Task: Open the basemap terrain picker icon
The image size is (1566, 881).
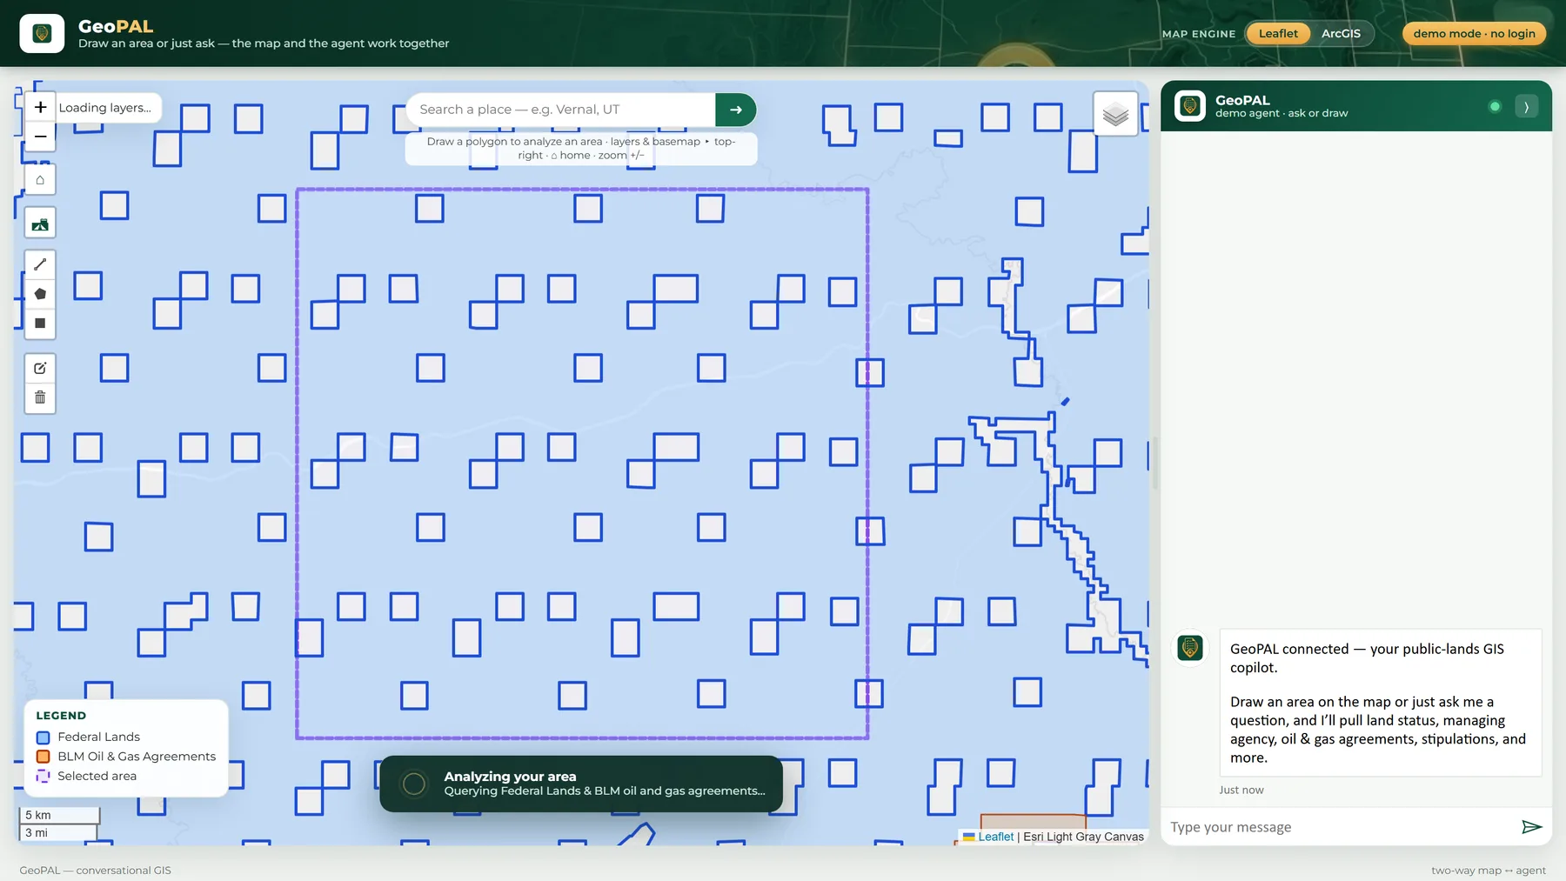Action: tap(40, 224)
